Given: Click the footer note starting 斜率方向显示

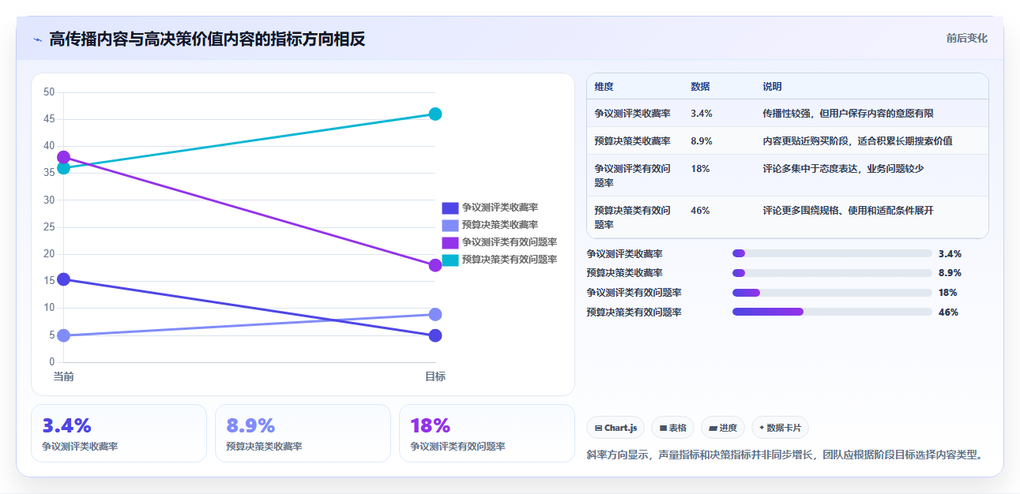Looking at the screenshot, I should [787, 455].
